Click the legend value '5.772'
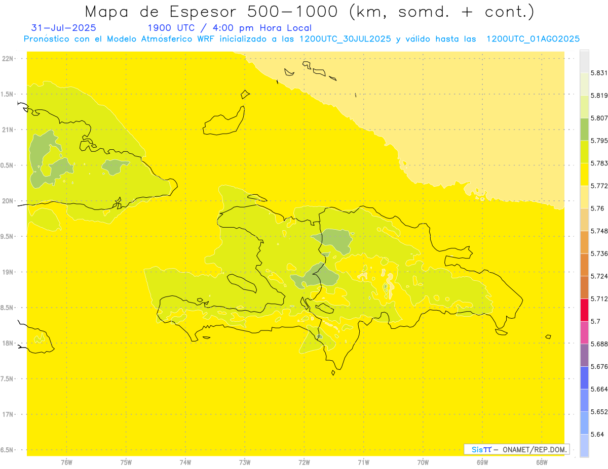 tap(599, 186)
